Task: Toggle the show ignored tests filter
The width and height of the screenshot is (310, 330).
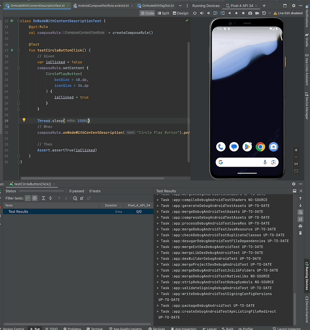Action: point(34,198)
